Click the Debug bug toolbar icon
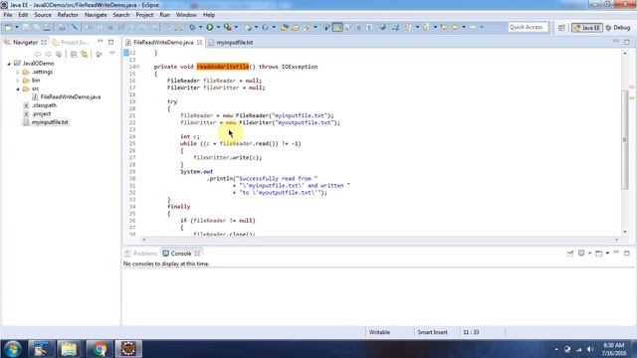The width and height of the screenshot is (637, 358). click(192, 27)
